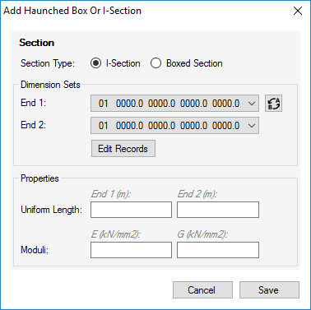Screen dimensions: 311x310
Task: Click the dialog title bar text
Action: coord(72,11)
